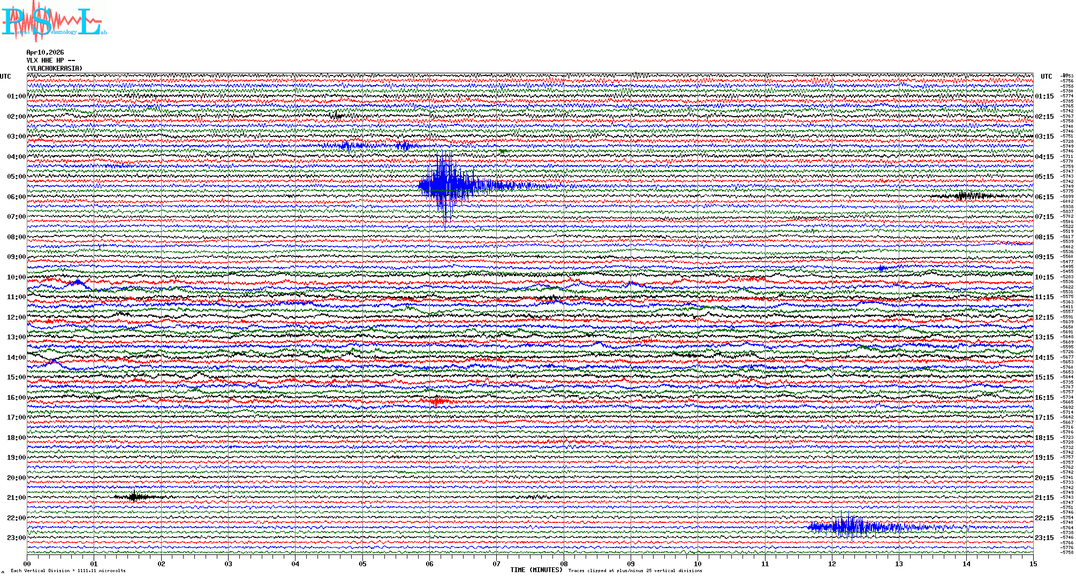The width and height of the screenshot is (1076, 578).
Task: Click the 06 minute tick on bottom axis
Action: [x=429, y=564]
